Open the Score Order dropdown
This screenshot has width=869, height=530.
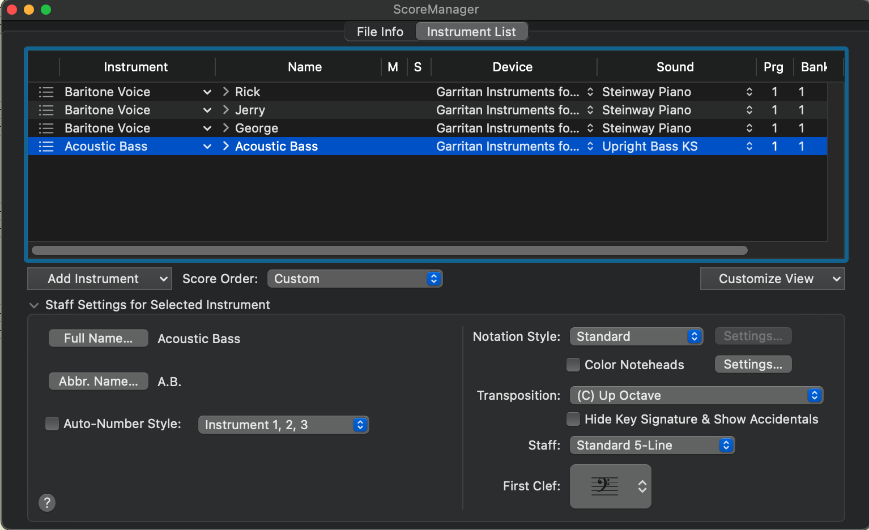click(355, 279)
